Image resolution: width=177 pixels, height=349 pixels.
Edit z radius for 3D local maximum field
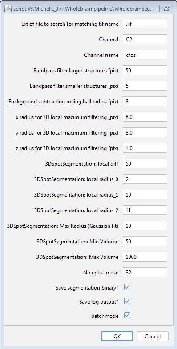pos(145,148)
